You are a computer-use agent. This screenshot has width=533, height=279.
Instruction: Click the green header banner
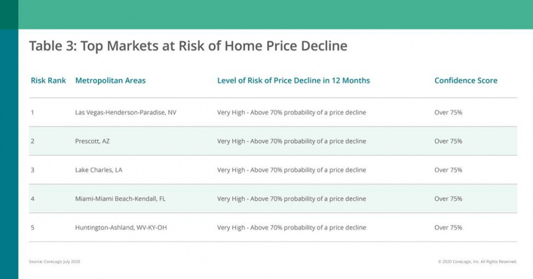[x=275, y=14]
